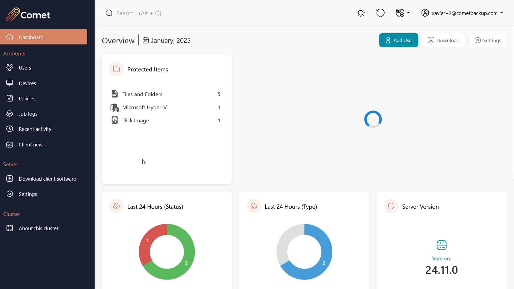The height and width of the screenshot is (289, 514).
Task: Click the Files and Folders count 5
Action: pyautogui.click(x=219, y=94)
